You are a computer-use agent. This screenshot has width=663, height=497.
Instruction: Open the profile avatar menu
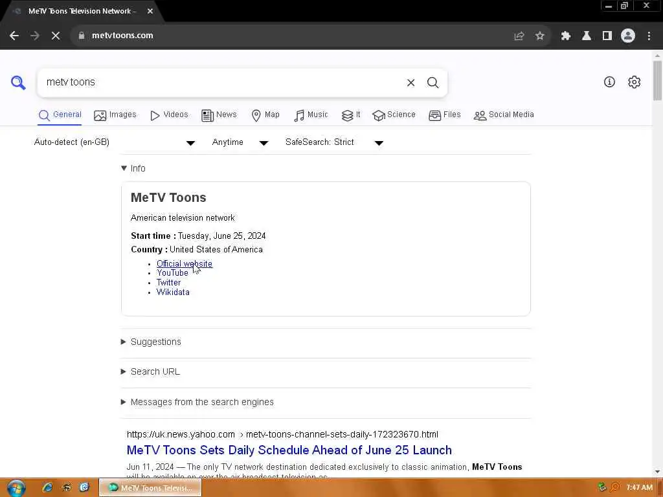tap(627, 36)
